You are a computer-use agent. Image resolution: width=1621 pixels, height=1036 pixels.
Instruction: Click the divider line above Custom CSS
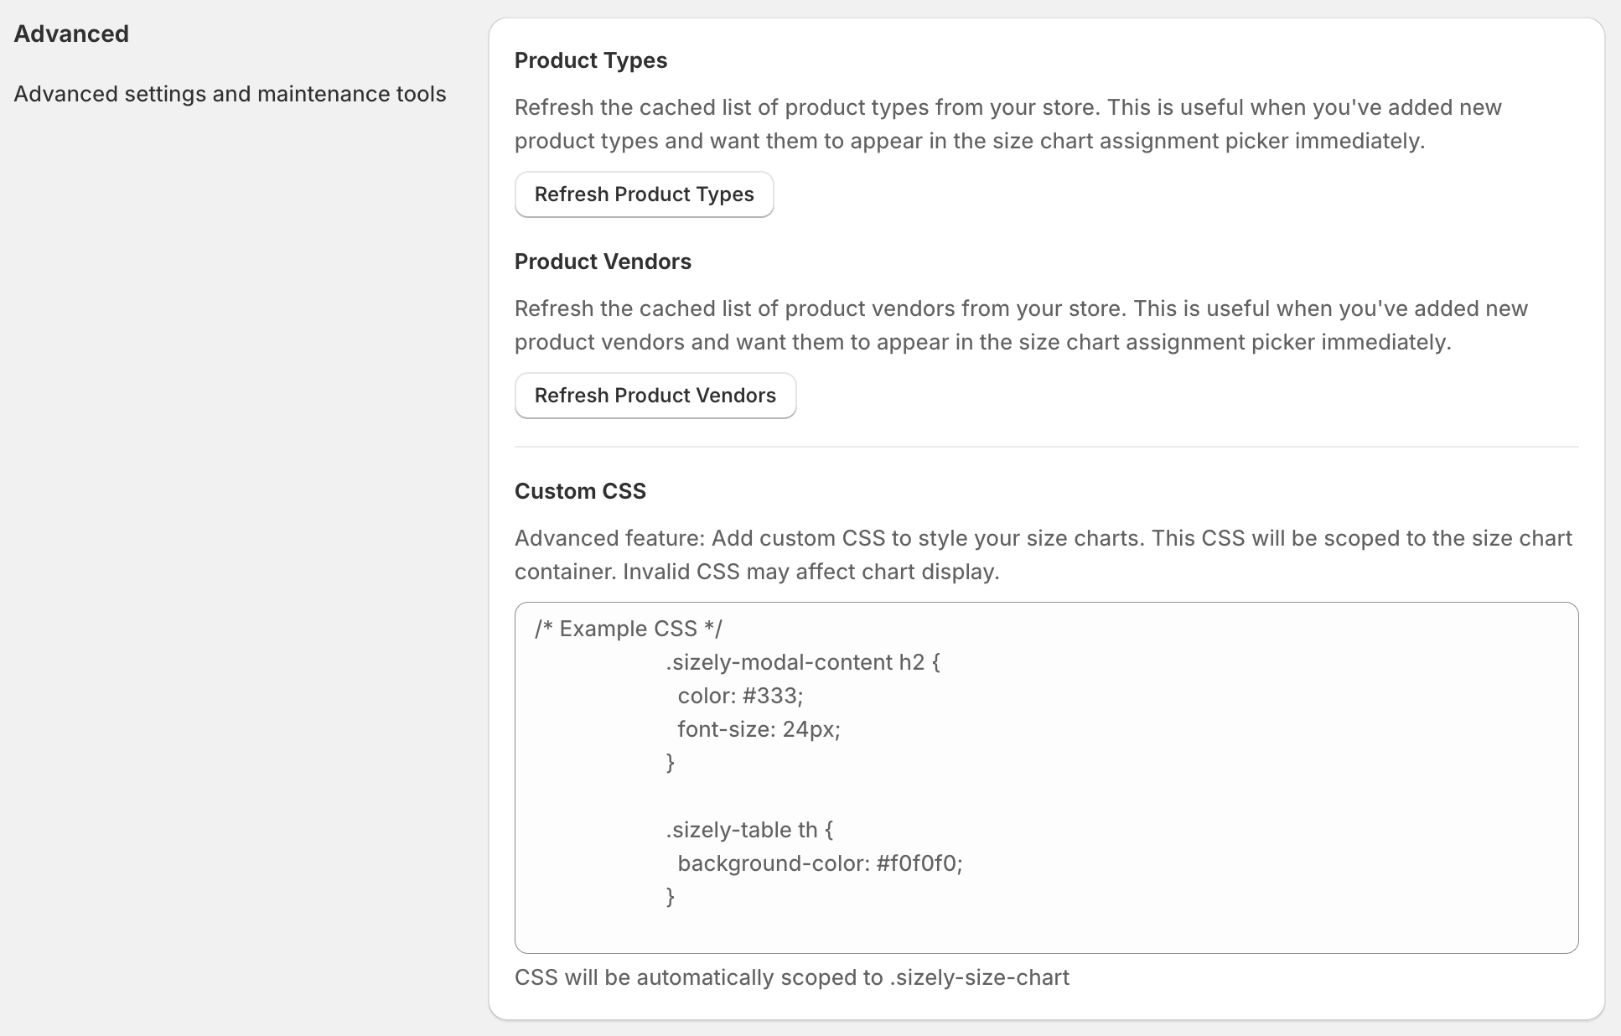[x=1046, y=447]
